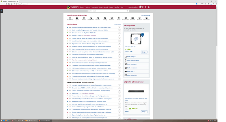Open Beste processors guide link
This screenshot has height=122, width=226.
[x=132, y=68]
